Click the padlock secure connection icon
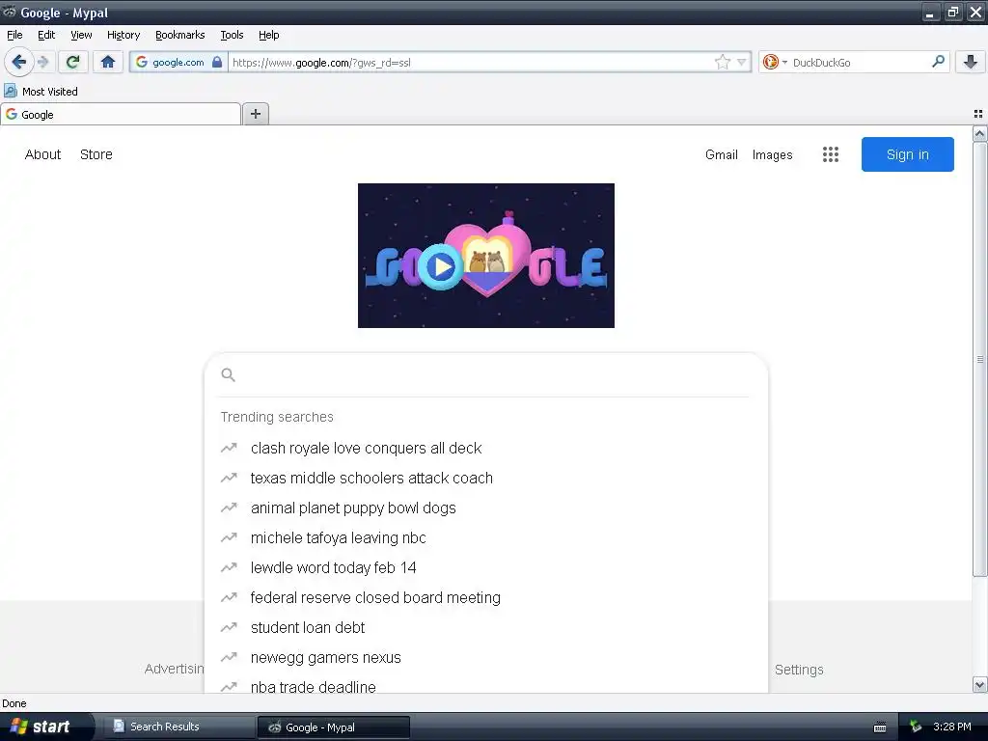This screenshot has height=741, width=988. coord(217,62)
